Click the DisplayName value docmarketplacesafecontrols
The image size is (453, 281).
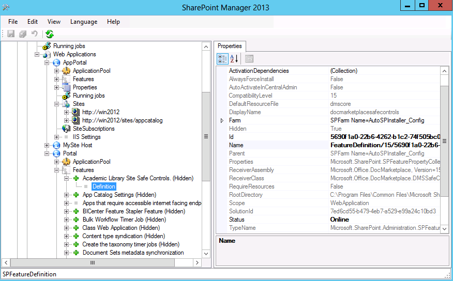coord(365,112)
